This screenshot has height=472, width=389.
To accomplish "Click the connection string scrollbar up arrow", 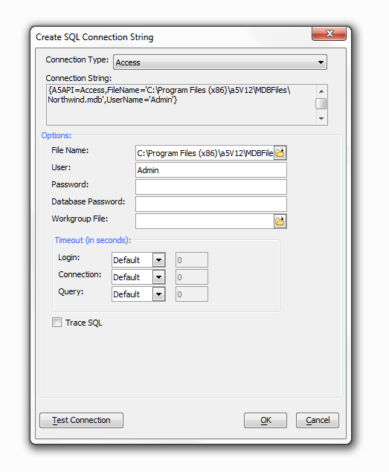I will [x=321, y=91].
